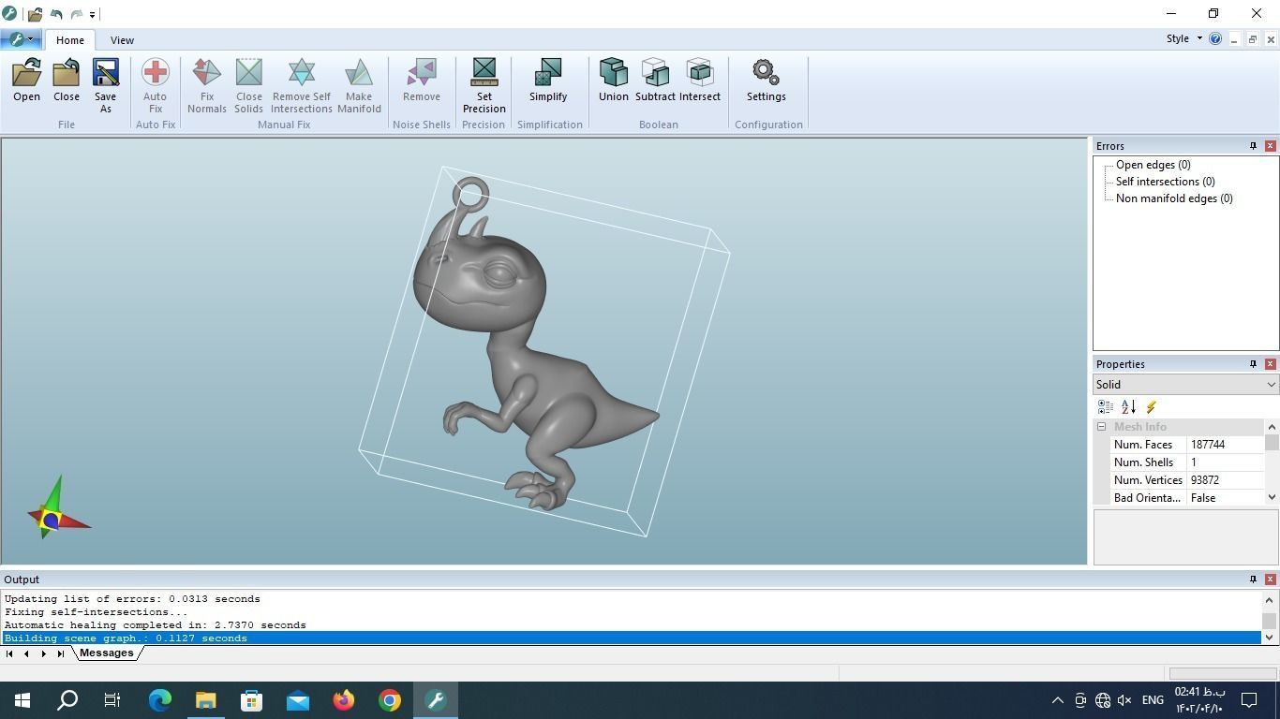Select Bad Orientation False value

(x=1225, y=498)
